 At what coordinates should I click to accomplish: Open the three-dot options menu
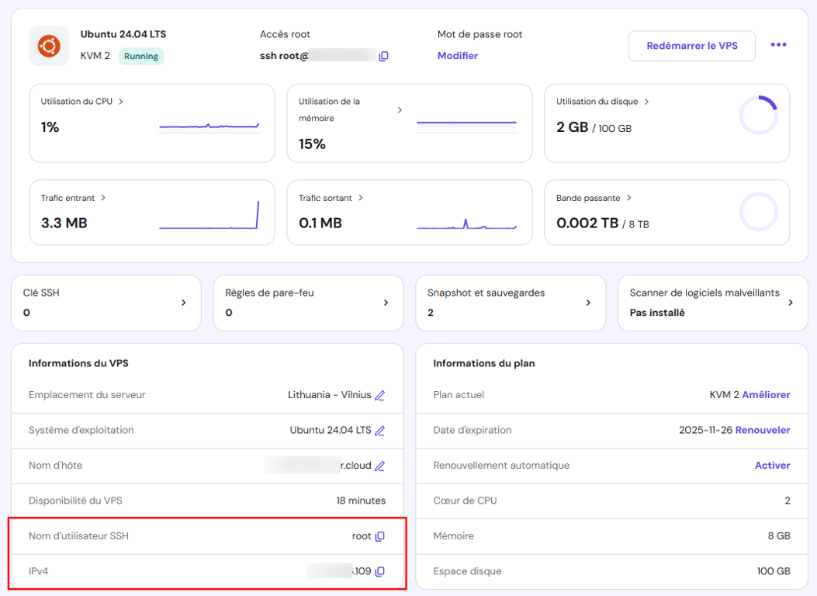coord(778,46)
